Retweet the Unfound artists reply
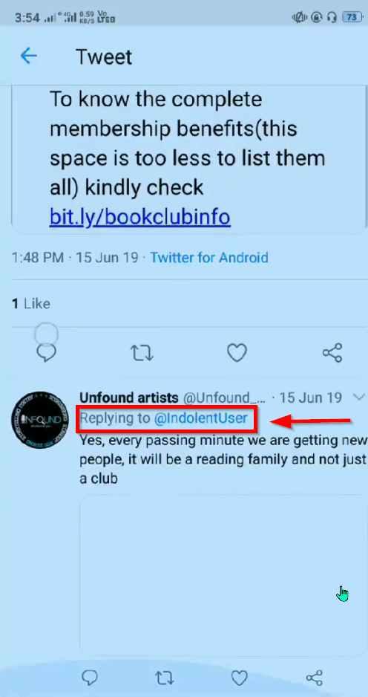368x697 pixels. click(165, 678)
